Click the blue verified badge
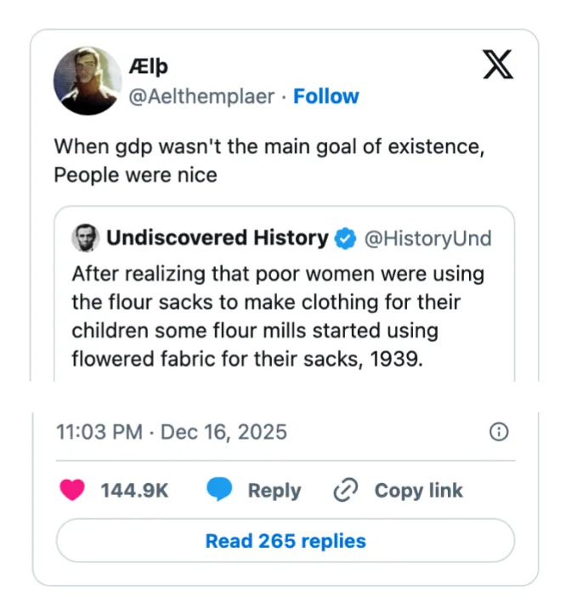 click(x=344, y=238)
